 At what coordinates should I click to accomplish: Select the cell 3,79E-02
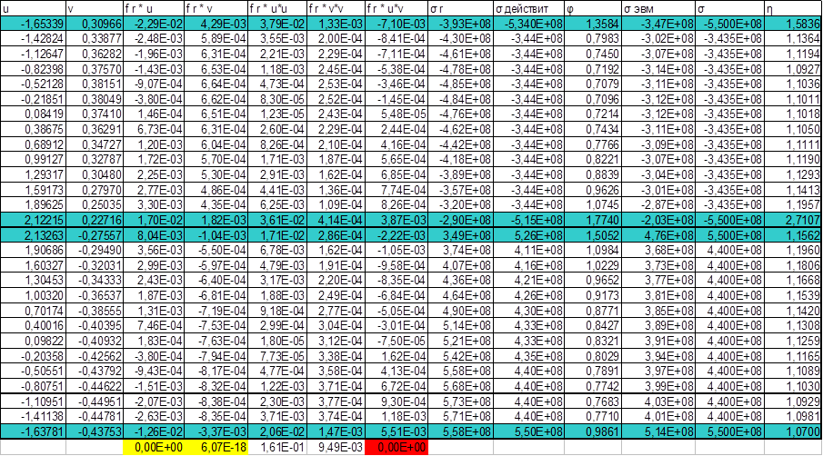277,24
